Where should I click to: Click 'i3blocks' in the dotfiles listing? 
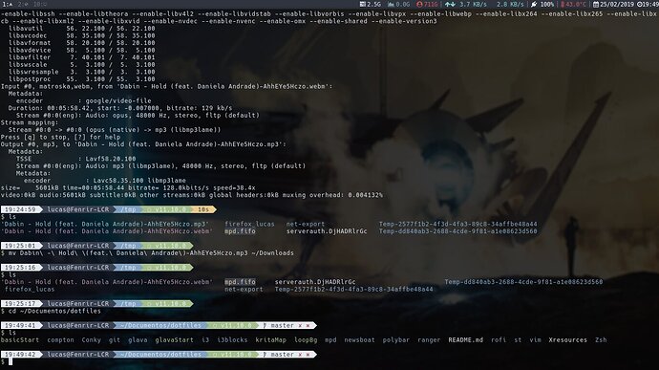(x=232, y=340)
